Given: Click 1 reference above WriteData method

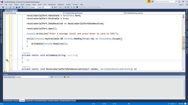Looking at the screenshot, I should click(x=26, y=53).
